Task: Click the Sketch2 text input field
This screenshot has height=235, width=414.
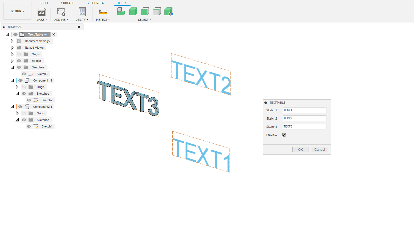Action: pos(304,118)
